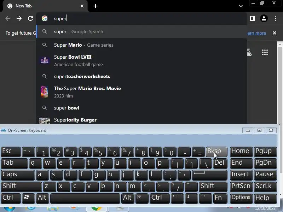Image resolution: width=283 pixels, height=212 pixels.
Task: Open a new tab with plus button
Action: tap(96, 6)
